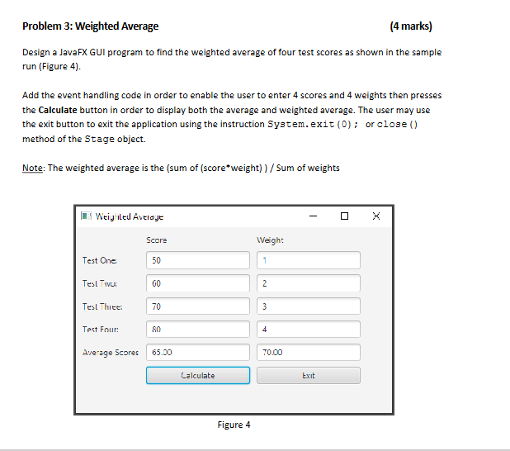Viewport: 510px width, 451px height.
Task: Click the 'System.exit(0);' code text
Action: (x=313, y=125)
